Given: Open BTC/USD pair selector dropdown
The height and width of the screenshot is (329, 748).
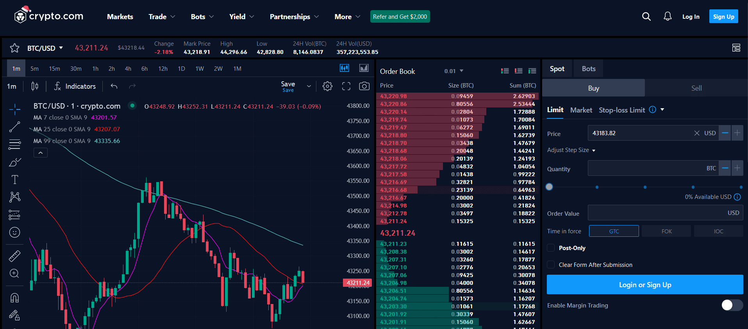Looking at the screenshot, I should click(x=45, y=48).
